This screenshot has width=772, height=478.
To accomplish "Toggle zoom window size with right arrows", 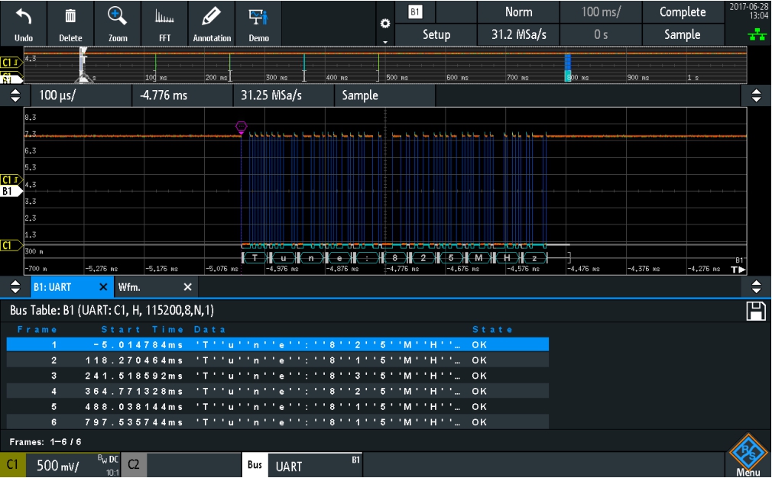I will pos(756,95).
